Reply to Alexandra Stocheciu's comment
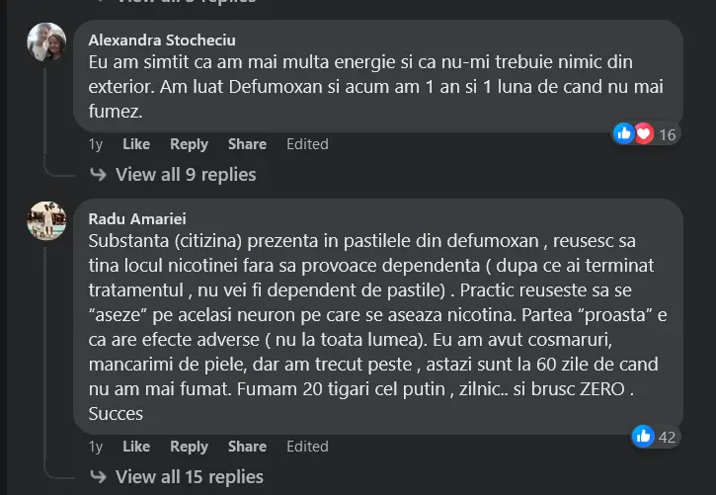Viewport: 716px width, 495px height. pos(189,144)
